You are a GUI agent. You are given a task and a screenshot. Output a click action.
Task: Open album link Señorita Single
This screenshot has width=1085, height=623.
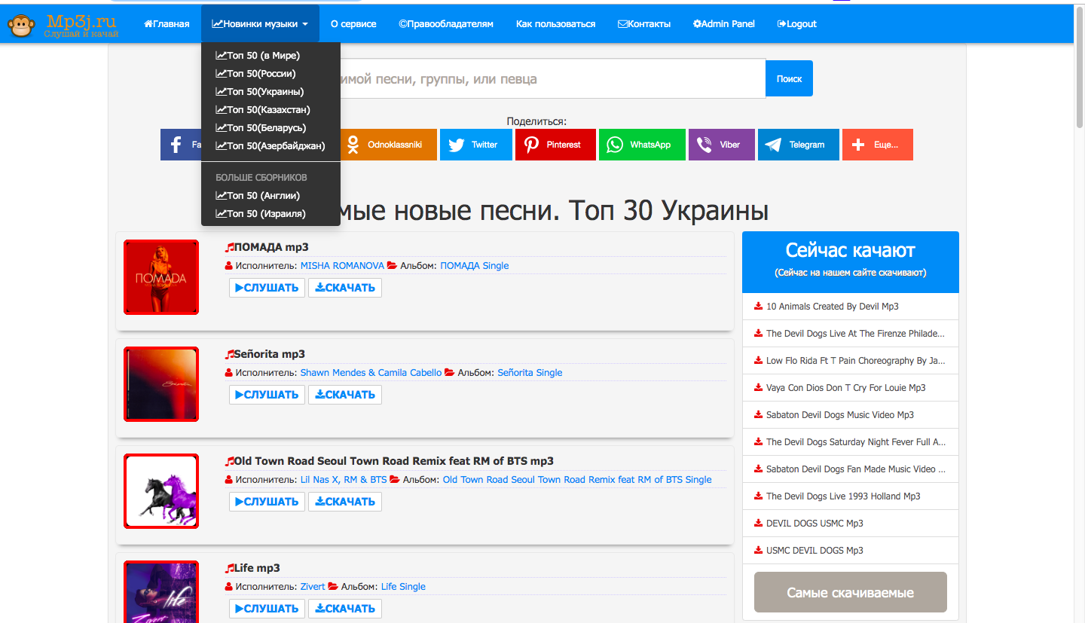click(x=530, y=373)
